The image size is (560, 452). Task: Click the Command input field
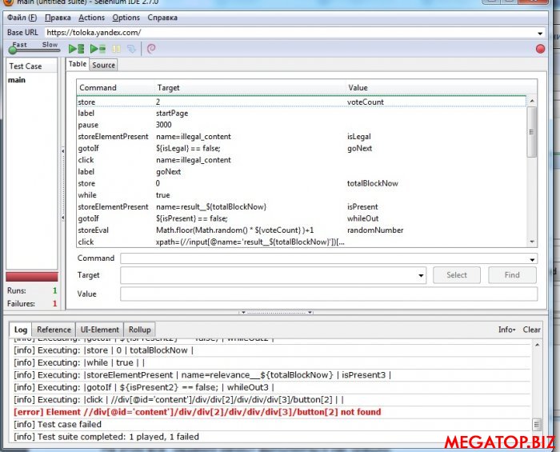pos(324,258)
